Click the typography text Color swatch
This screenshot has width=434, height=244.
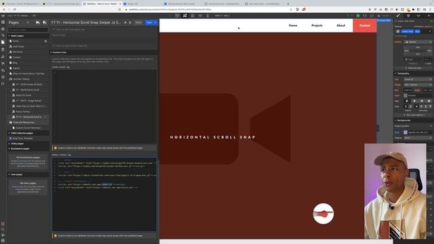[406, 96]
